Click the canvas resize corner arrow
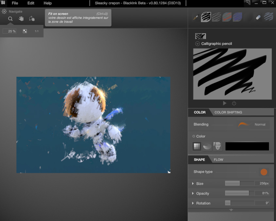 click(x=169, y=172)
